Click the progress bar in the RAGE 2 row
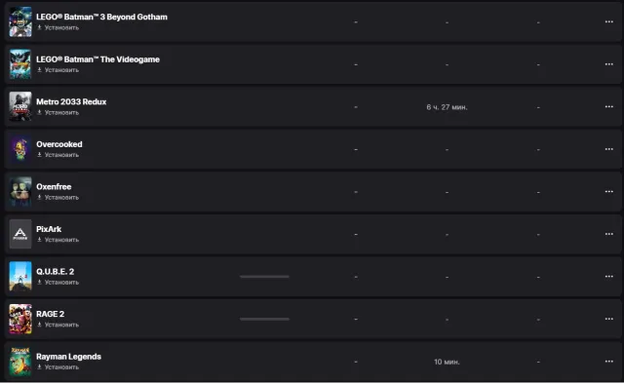The image size is (624, 384). click(264, 319)
